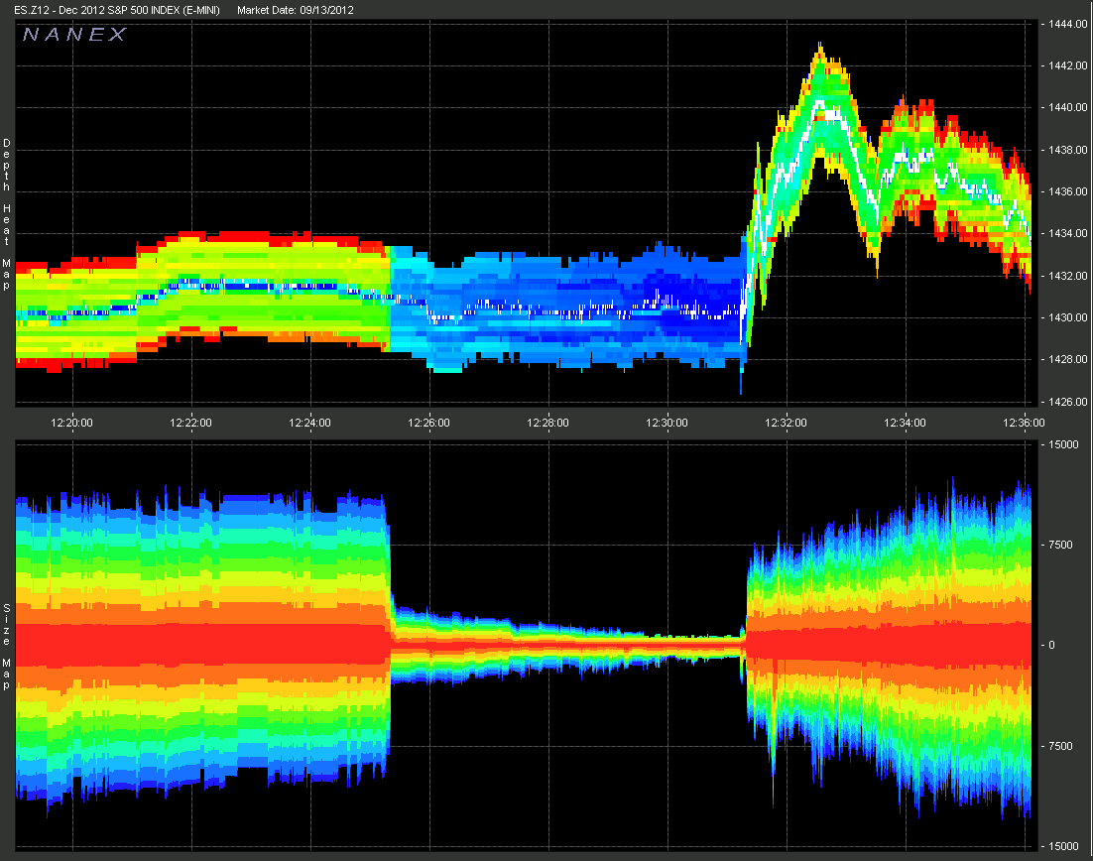Screen dimensions: 1093x861
Task: Click the NANEX logo in the chart
Action: 74,35
